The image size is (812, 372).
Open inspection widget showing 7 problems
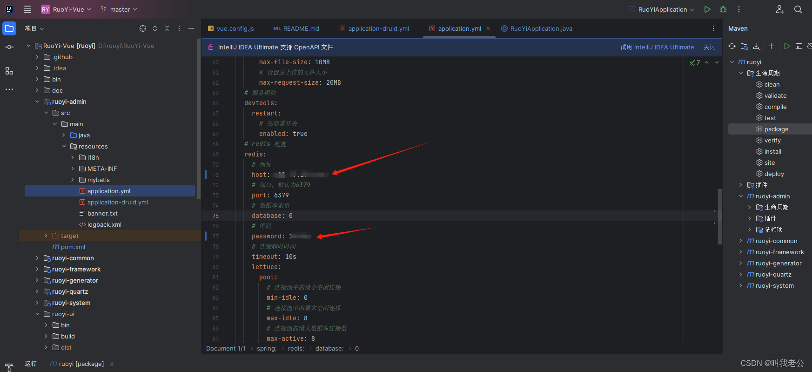(695, 62)
